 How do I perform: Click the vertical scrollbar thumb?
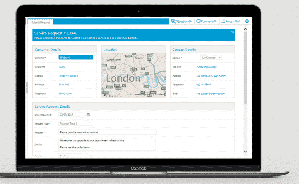click(x=245, y=70)
